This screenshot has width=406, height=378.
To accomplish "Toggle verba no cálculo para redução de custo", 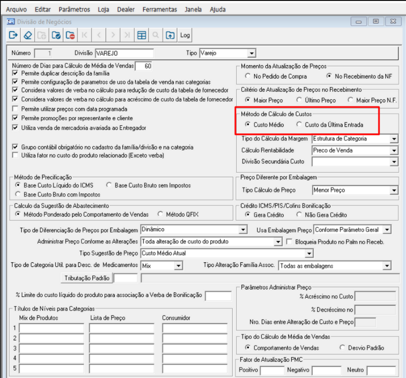I will 15,90.
